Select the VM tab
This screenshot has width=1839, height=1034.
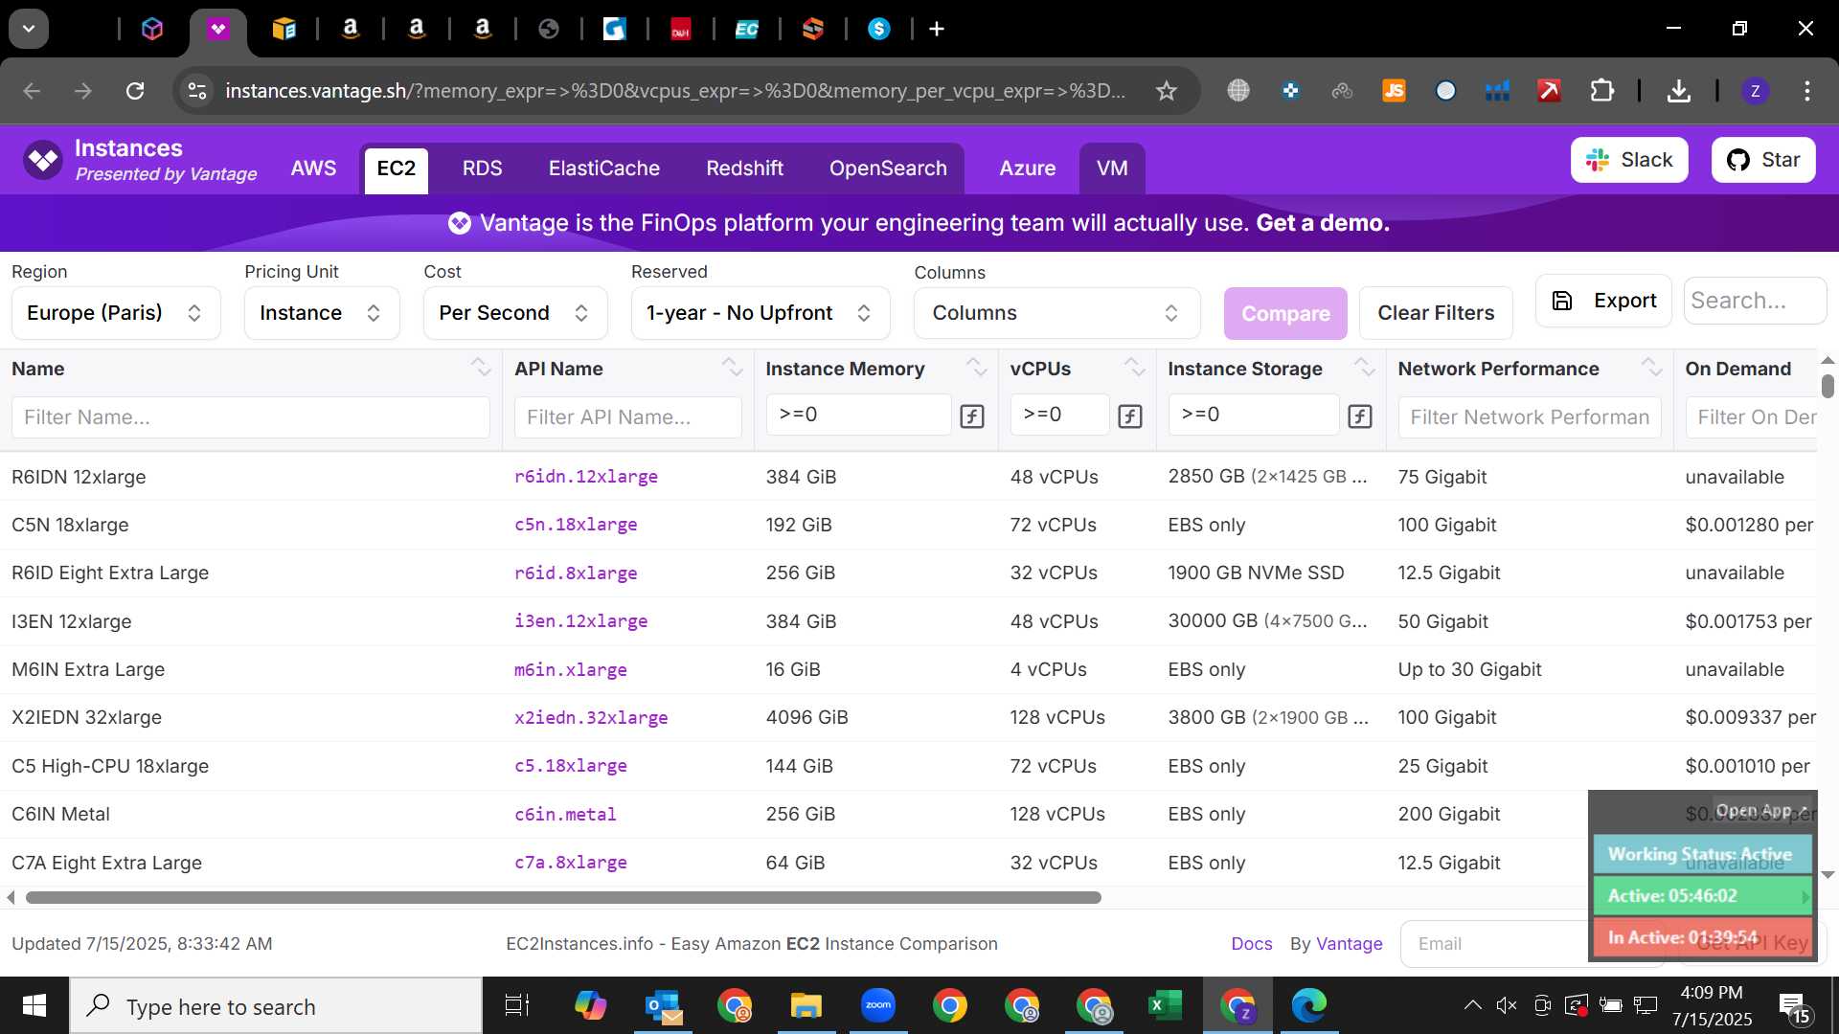tap(1112, 169)
